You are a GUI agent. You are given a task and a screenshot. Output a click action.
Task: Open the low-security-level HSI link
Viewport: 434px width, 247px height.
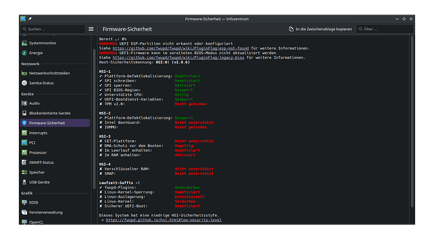click(164, 220)
